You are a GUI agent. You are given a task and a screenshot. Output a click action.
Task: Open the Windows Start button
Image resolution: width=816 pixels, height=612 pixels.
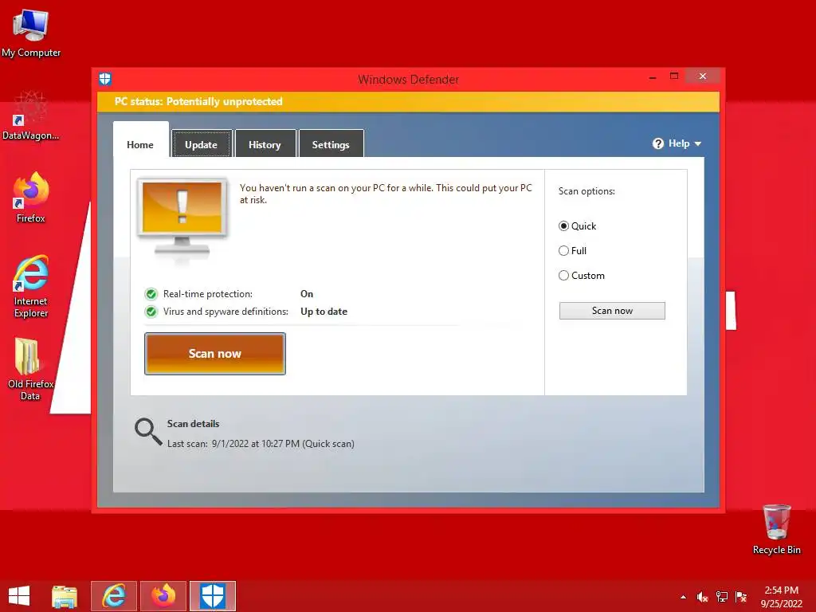coord(19,596)
